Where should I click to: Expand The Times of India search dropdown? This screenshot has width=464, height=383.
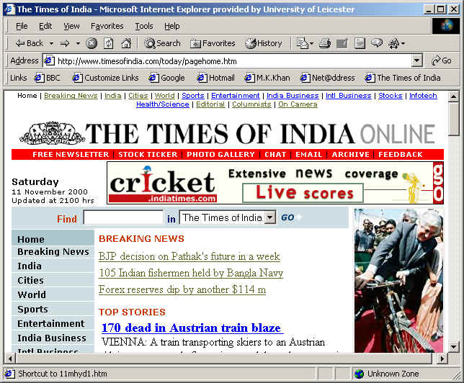click(269, 217)
